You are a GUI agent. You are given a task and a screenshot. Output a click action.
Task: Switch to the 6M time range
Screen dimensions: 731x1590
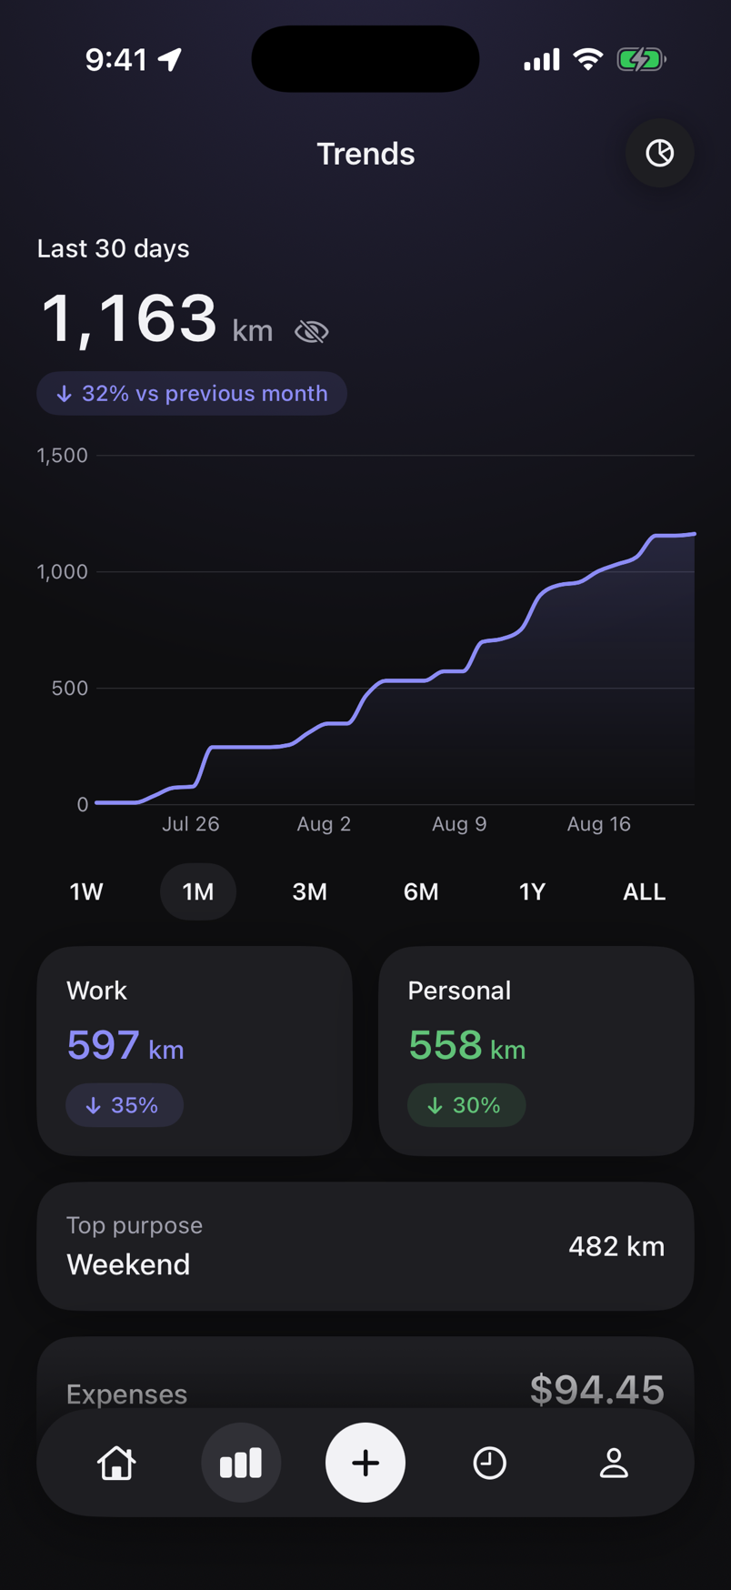pos(421,891)
